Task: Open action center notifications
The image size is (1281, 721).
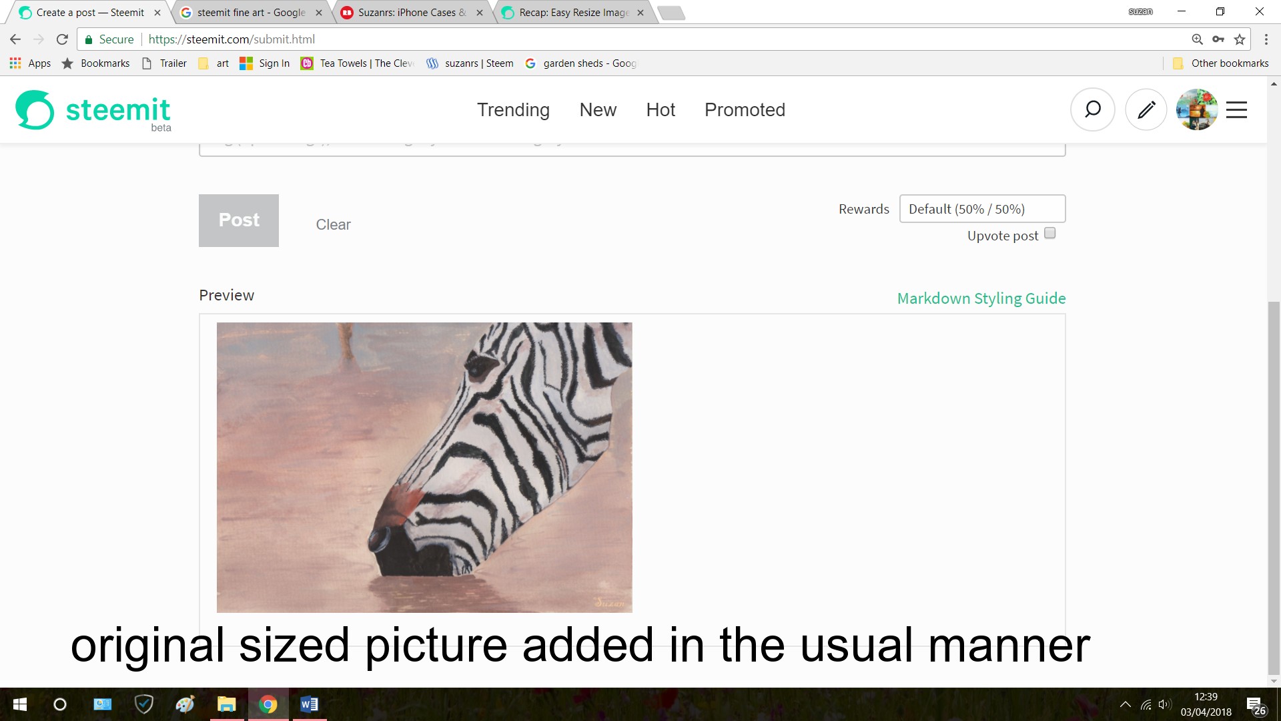Action: [1256, 705]
